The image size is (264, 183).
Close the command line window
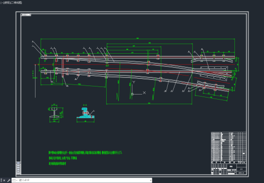tap(4, 180)
